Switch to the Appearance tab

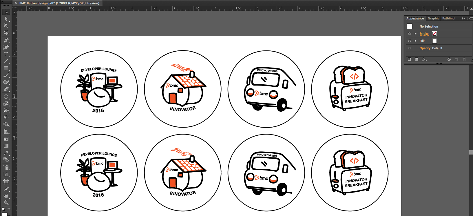(x=415, y=18)
